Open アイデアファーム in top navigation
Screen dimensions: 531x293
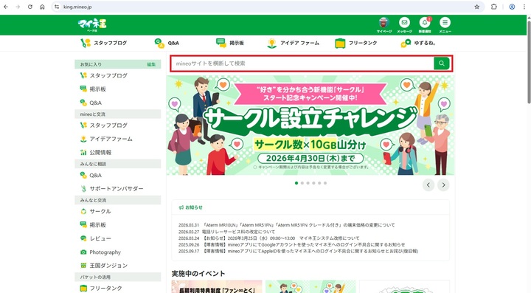[293, 43]
